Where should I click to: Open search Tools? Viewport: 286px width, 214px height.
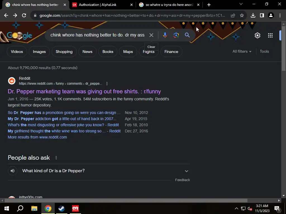264,52
